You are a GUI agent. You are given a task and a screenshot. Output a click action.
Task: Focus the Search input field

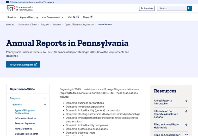pyautogui.click(x=172, y=8)
